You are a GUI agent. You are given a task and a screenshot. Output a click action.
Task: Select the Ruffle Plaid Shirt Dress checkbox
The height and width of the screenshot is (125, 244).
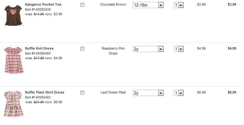click(82, 93)
